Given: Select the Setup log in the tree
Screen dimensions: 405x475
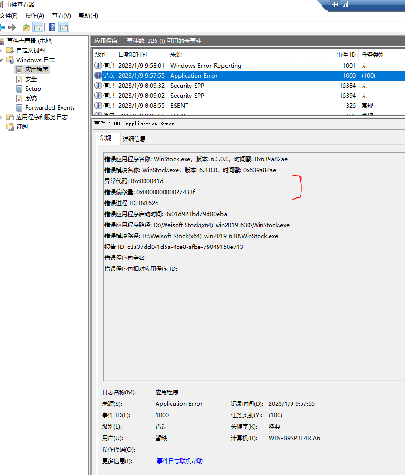Looking at the screenshot, I should pos(33,89).
